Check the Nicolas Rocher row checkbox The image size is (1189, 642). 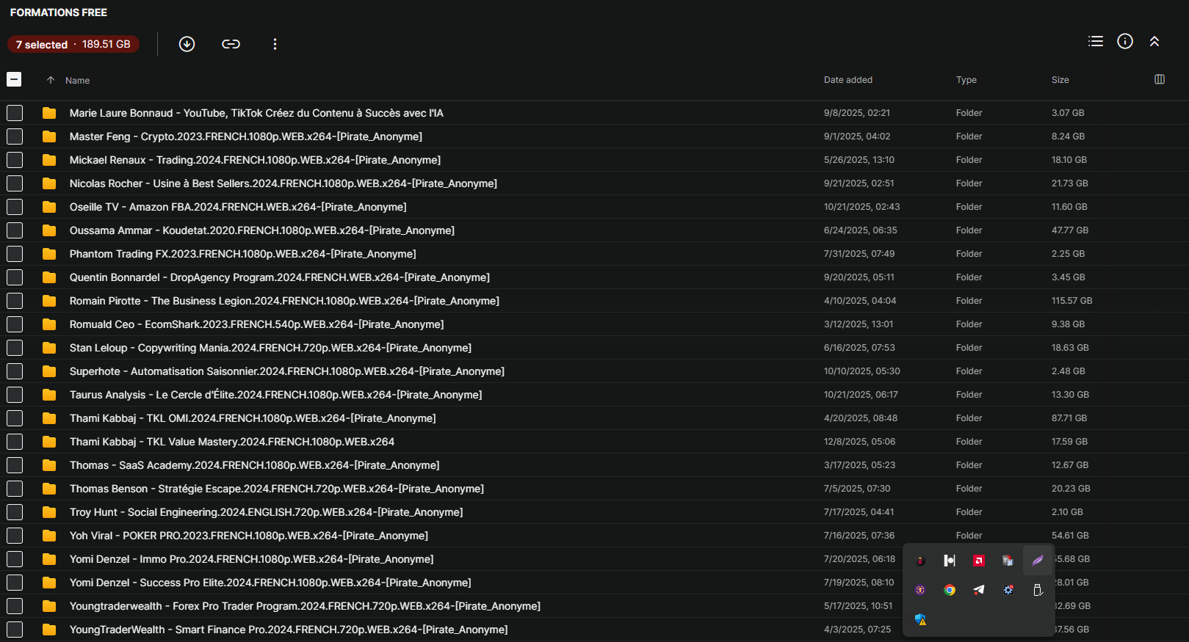[x=15, y=183]
